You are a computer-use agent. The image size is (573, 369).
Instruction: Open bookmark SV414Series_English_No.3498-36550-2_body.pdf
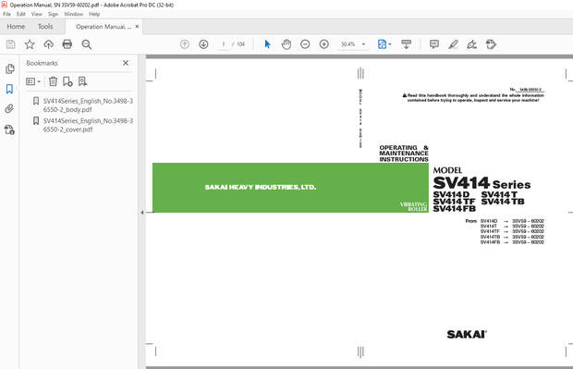[x=88, y=105]
